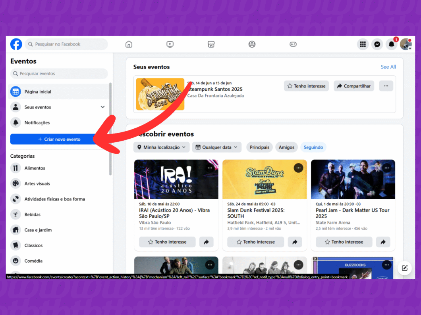Share the IRA! Acústico event with arrow button

pyautogui.click(x=206, y=242)
